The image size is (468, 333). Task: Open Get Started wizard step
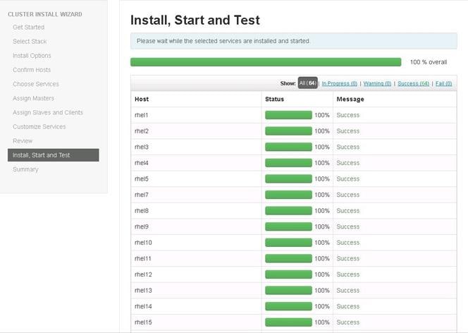pyautogui.click(x=29, y=28)
